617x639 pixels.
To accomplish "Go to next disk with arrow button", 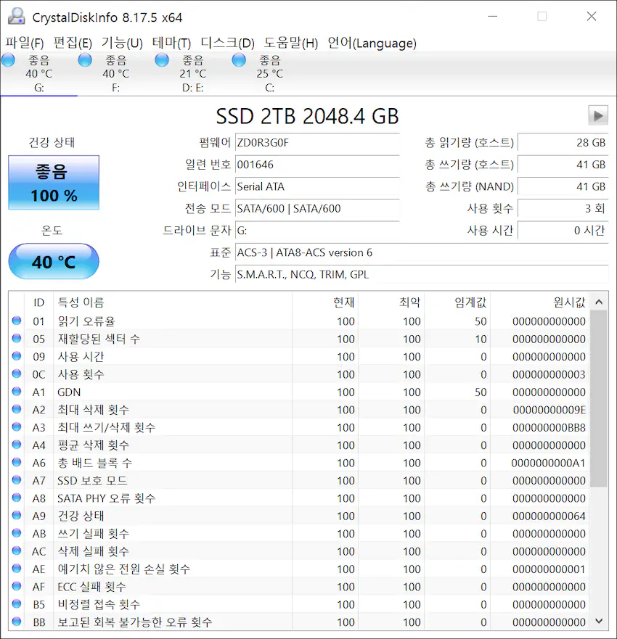I will (x=598, y=115).
